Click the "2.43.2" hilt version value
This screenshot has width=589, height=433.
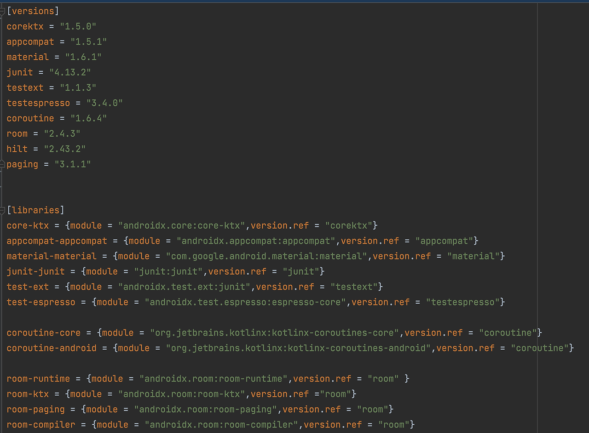64,149
